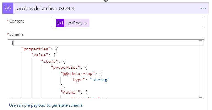Click the closing brace line after type
The image size is (212, 110).
pyautogui.click(x=63, y=86)
